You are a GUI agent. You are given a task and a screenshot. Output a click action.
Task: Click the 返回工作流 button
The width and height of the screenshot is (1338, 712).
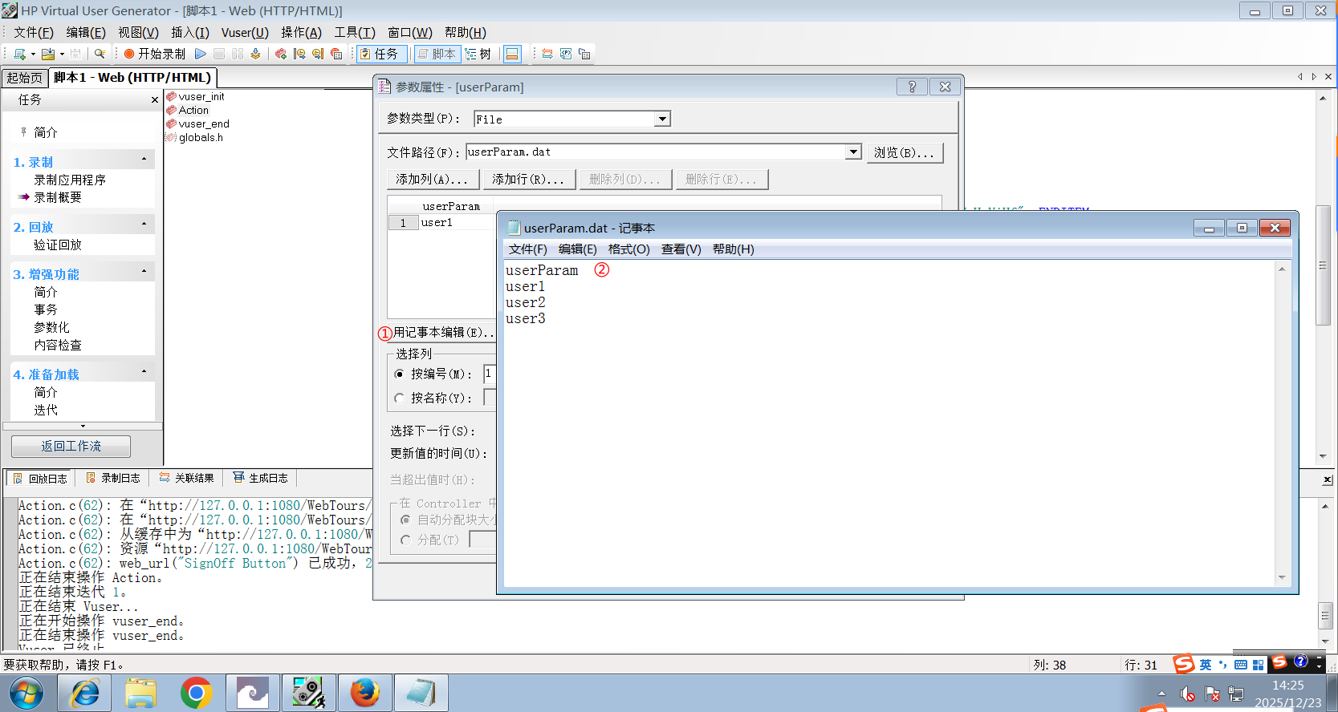(x=71, y=446)
